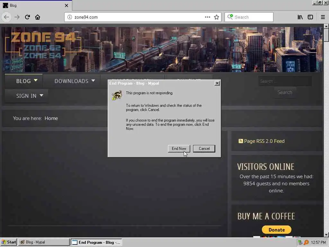
Task: Click the page scrollbar down arrow
Action: [326, 234]
